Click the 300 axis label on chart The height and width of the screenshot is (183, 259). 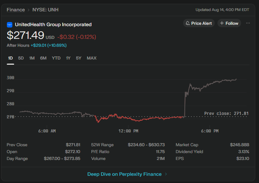[10, 78]
